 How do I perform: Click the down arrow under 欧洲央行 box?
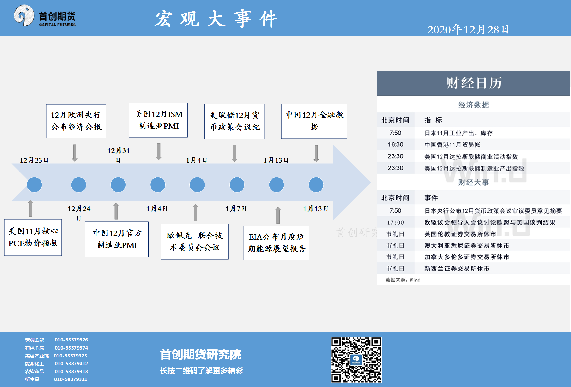pos(75,153)
